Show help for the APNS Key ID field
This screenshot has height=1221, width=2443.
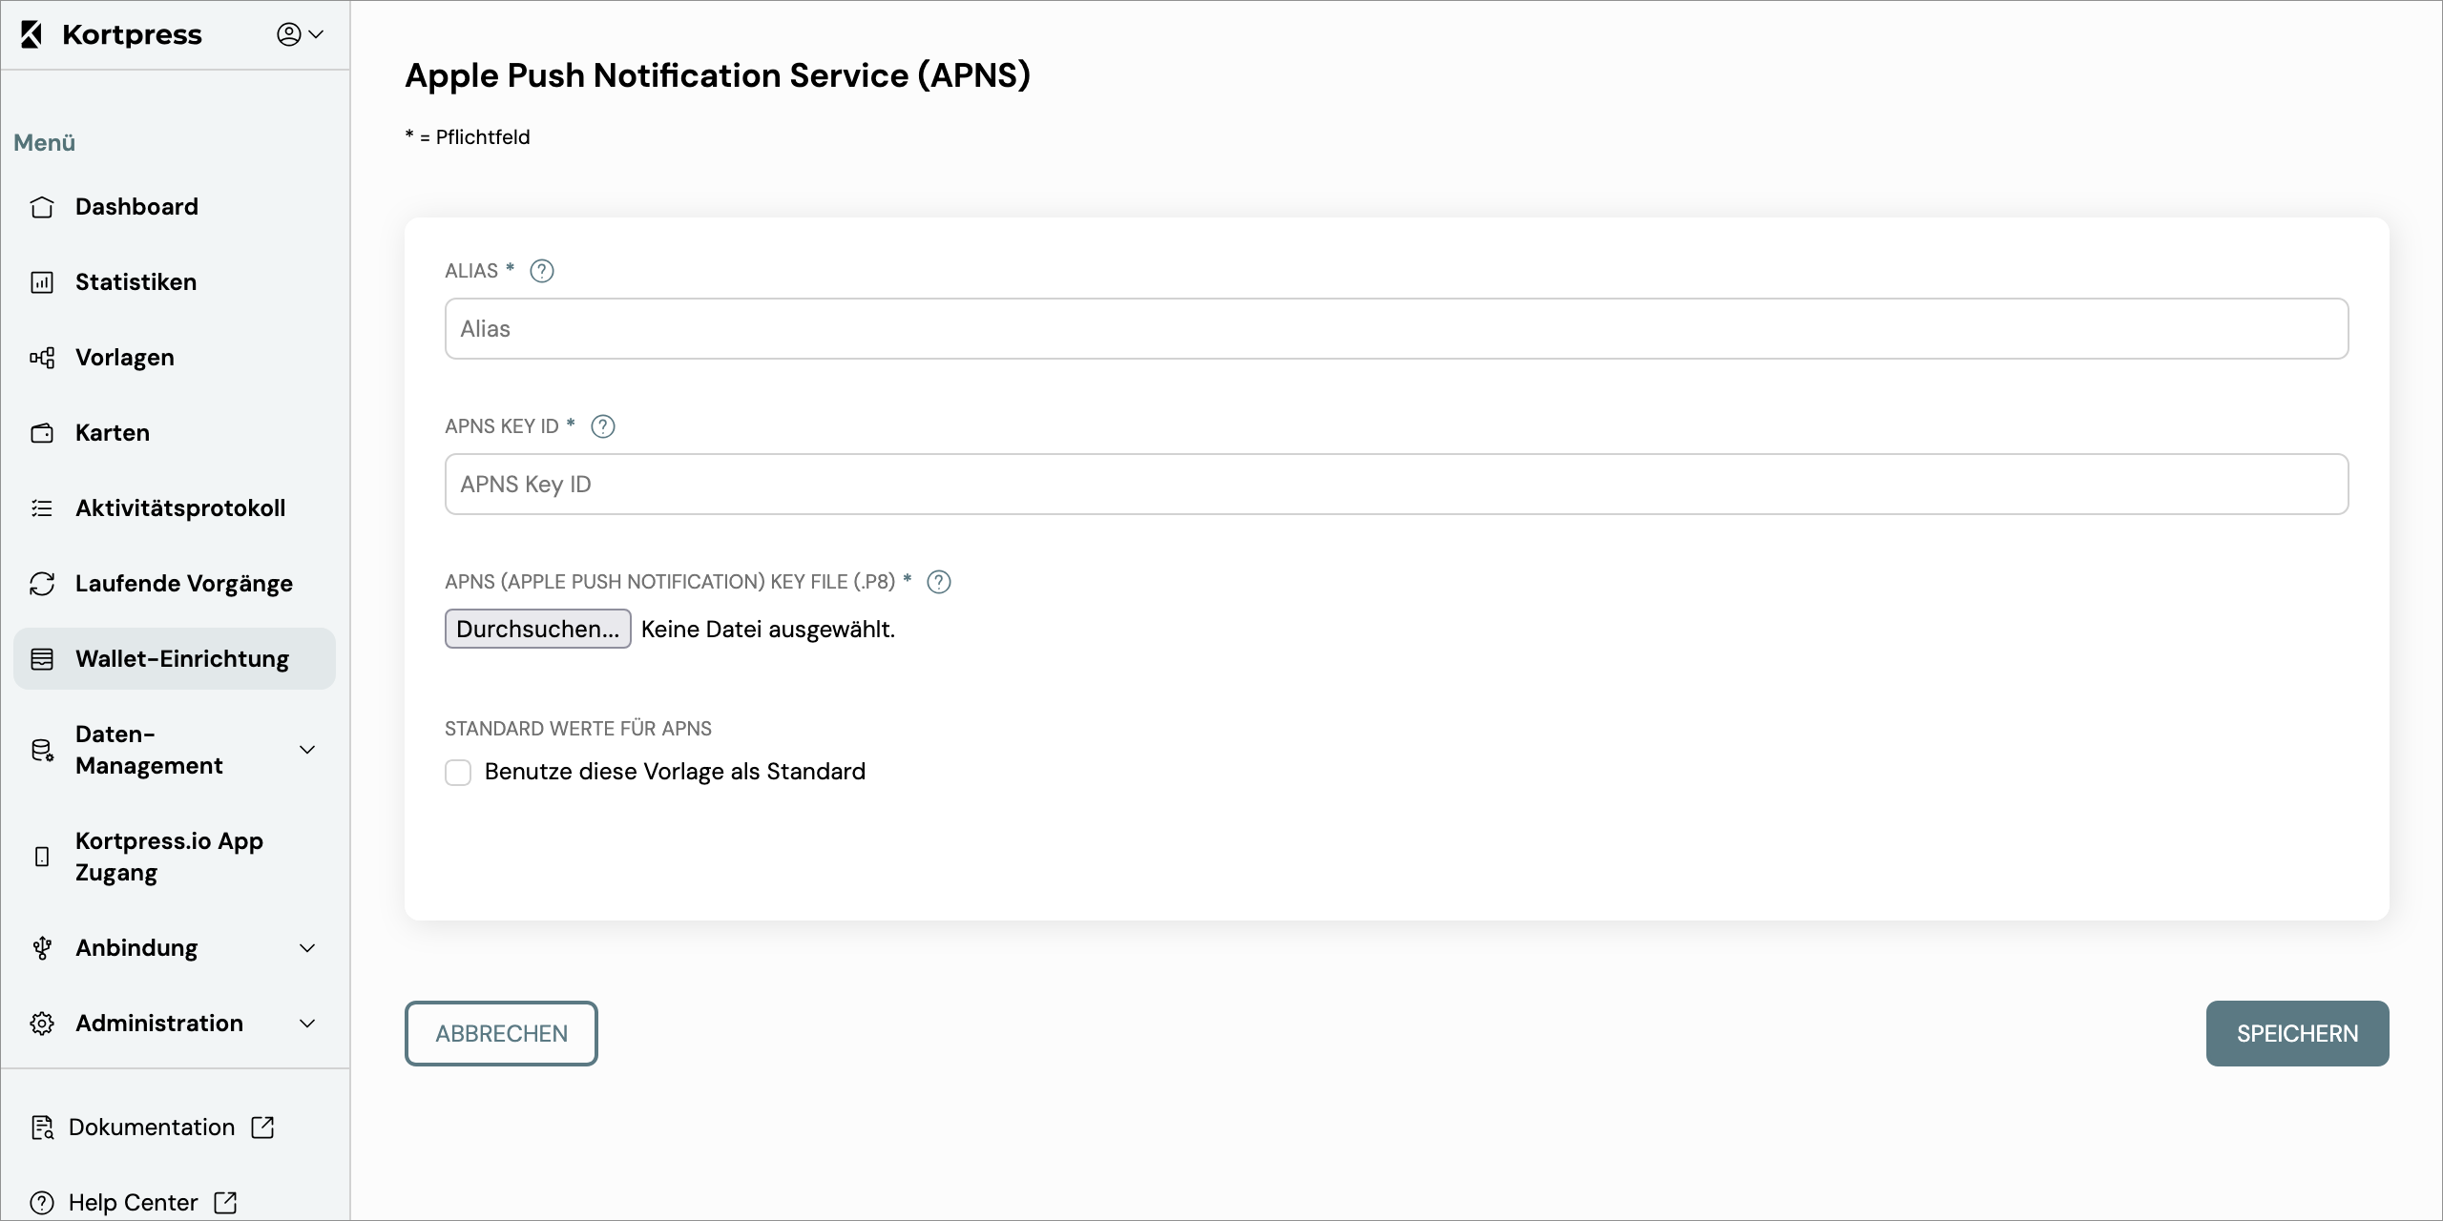tap(603, 426)
